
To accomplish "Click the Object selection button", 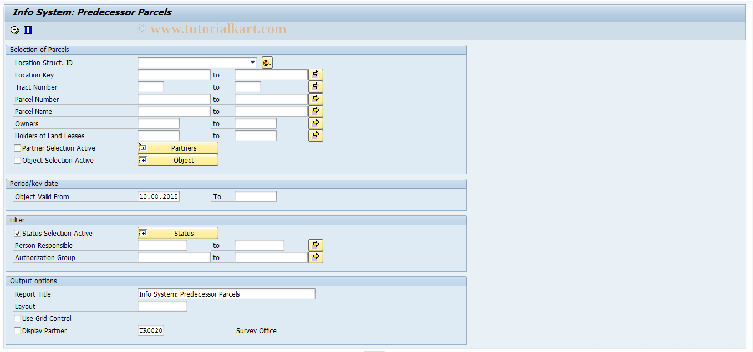I will click(178, 161).
